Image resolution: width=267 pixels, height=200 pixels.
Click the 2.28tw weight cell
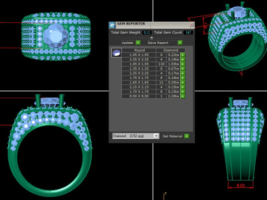pyautogui.click(x=174, y=96)
